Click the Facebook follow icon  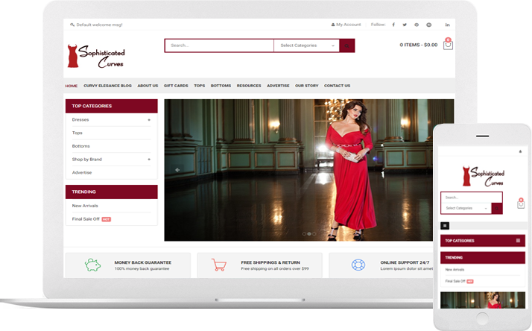394,25
